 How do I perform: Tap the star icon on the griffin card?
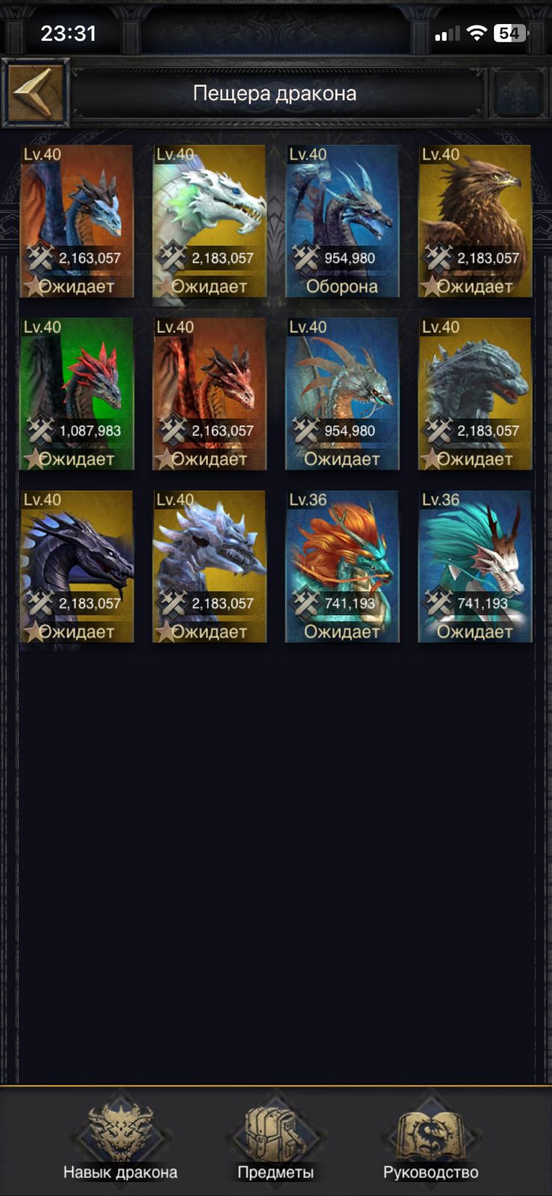point(430,286)
